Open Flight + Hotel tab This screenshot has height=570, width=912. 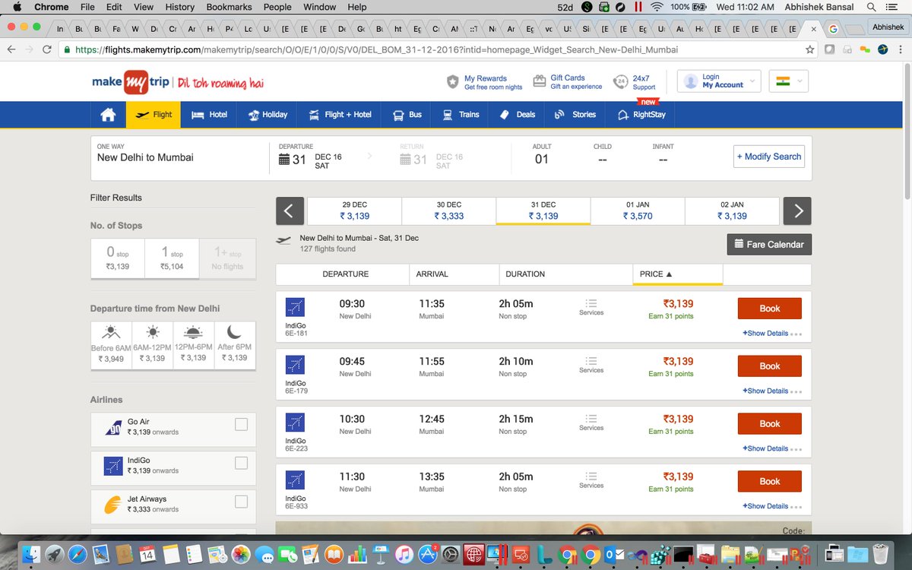pos(340,115)
